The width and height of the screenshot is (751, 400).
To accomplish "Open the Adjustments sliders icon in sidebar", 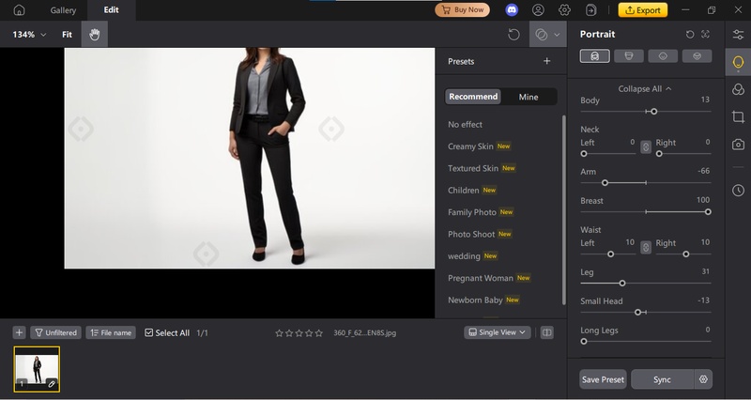I will pyautogui.click(x=739, y=35).
